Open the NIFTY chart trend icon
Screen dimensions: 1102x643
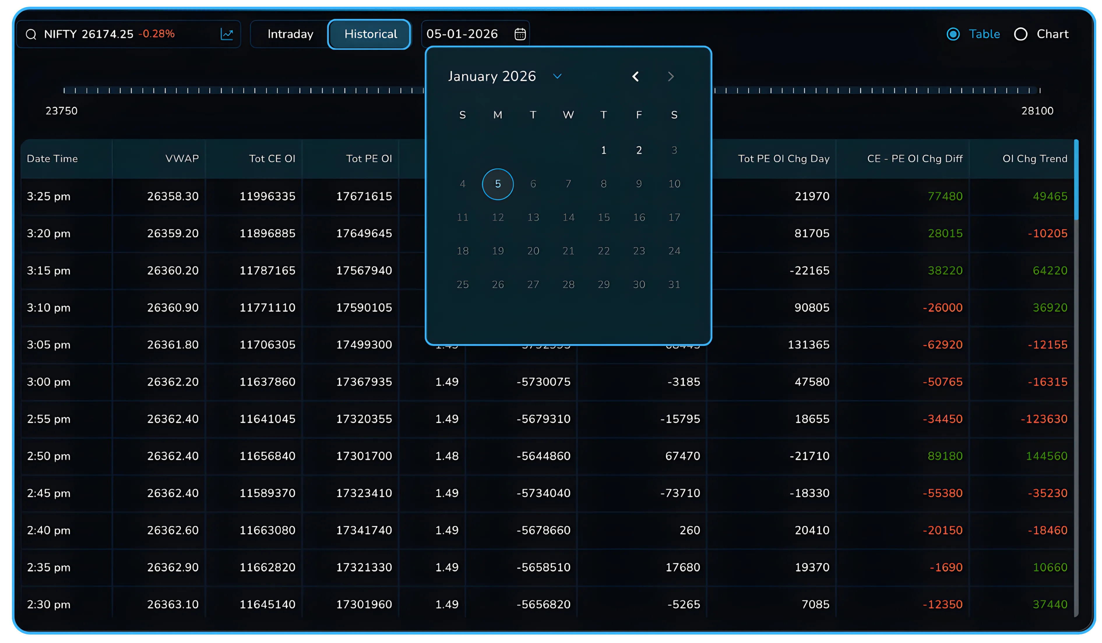226,34
